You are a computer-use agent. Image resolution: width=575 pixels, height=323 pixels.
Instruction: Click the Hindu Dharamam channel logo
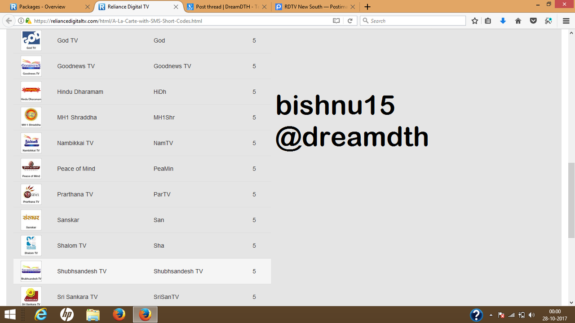tap(31, 92)
